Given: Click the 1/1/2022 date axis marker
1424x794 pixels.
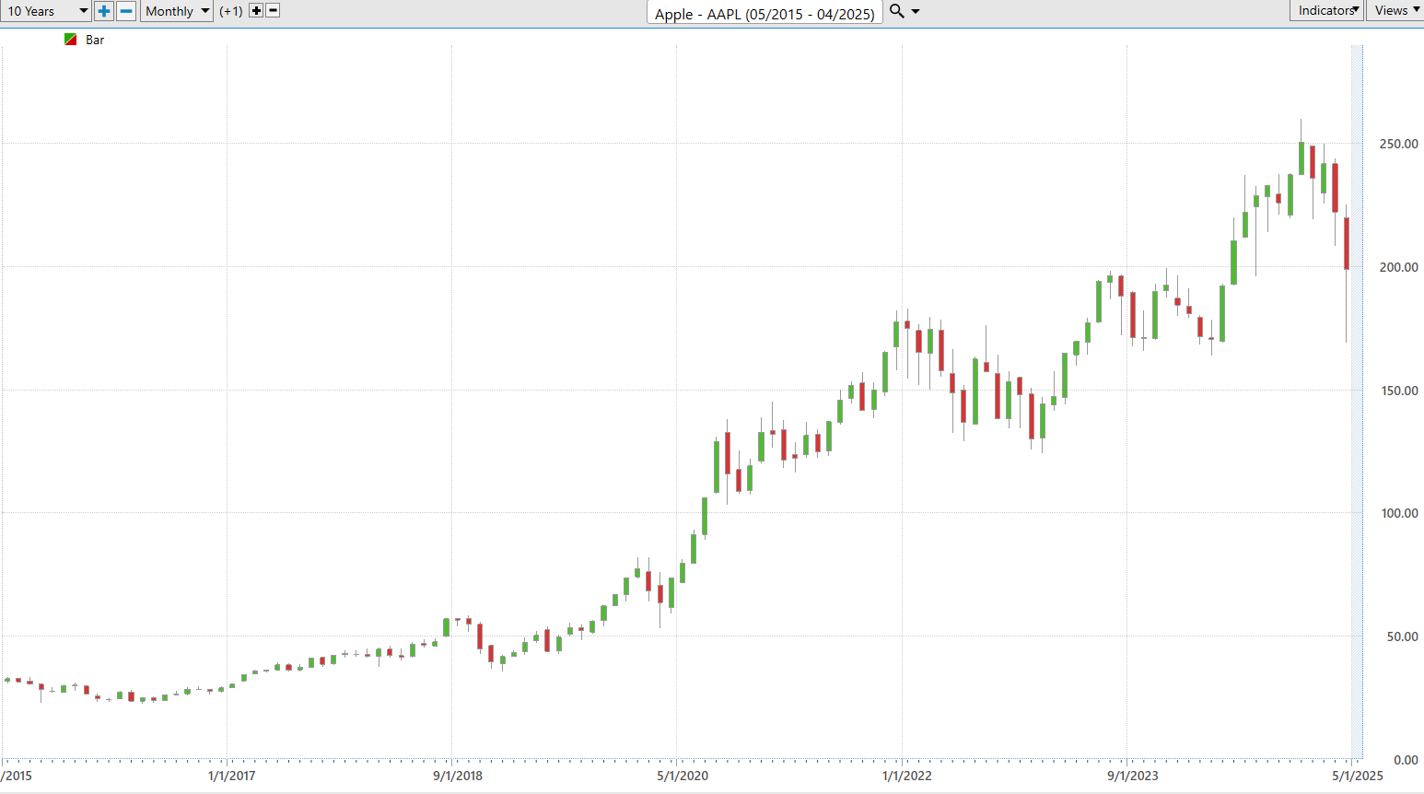Looking at the screenshot, I should click(x=907, y=776).
